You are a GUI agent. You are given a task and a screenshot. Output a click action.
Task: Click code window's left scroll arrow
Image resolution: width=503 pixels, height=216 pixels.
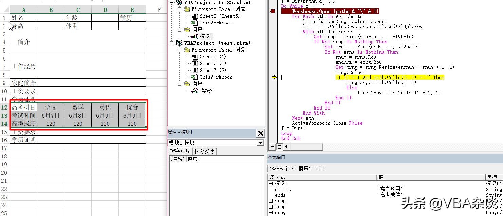coord(286,146)
